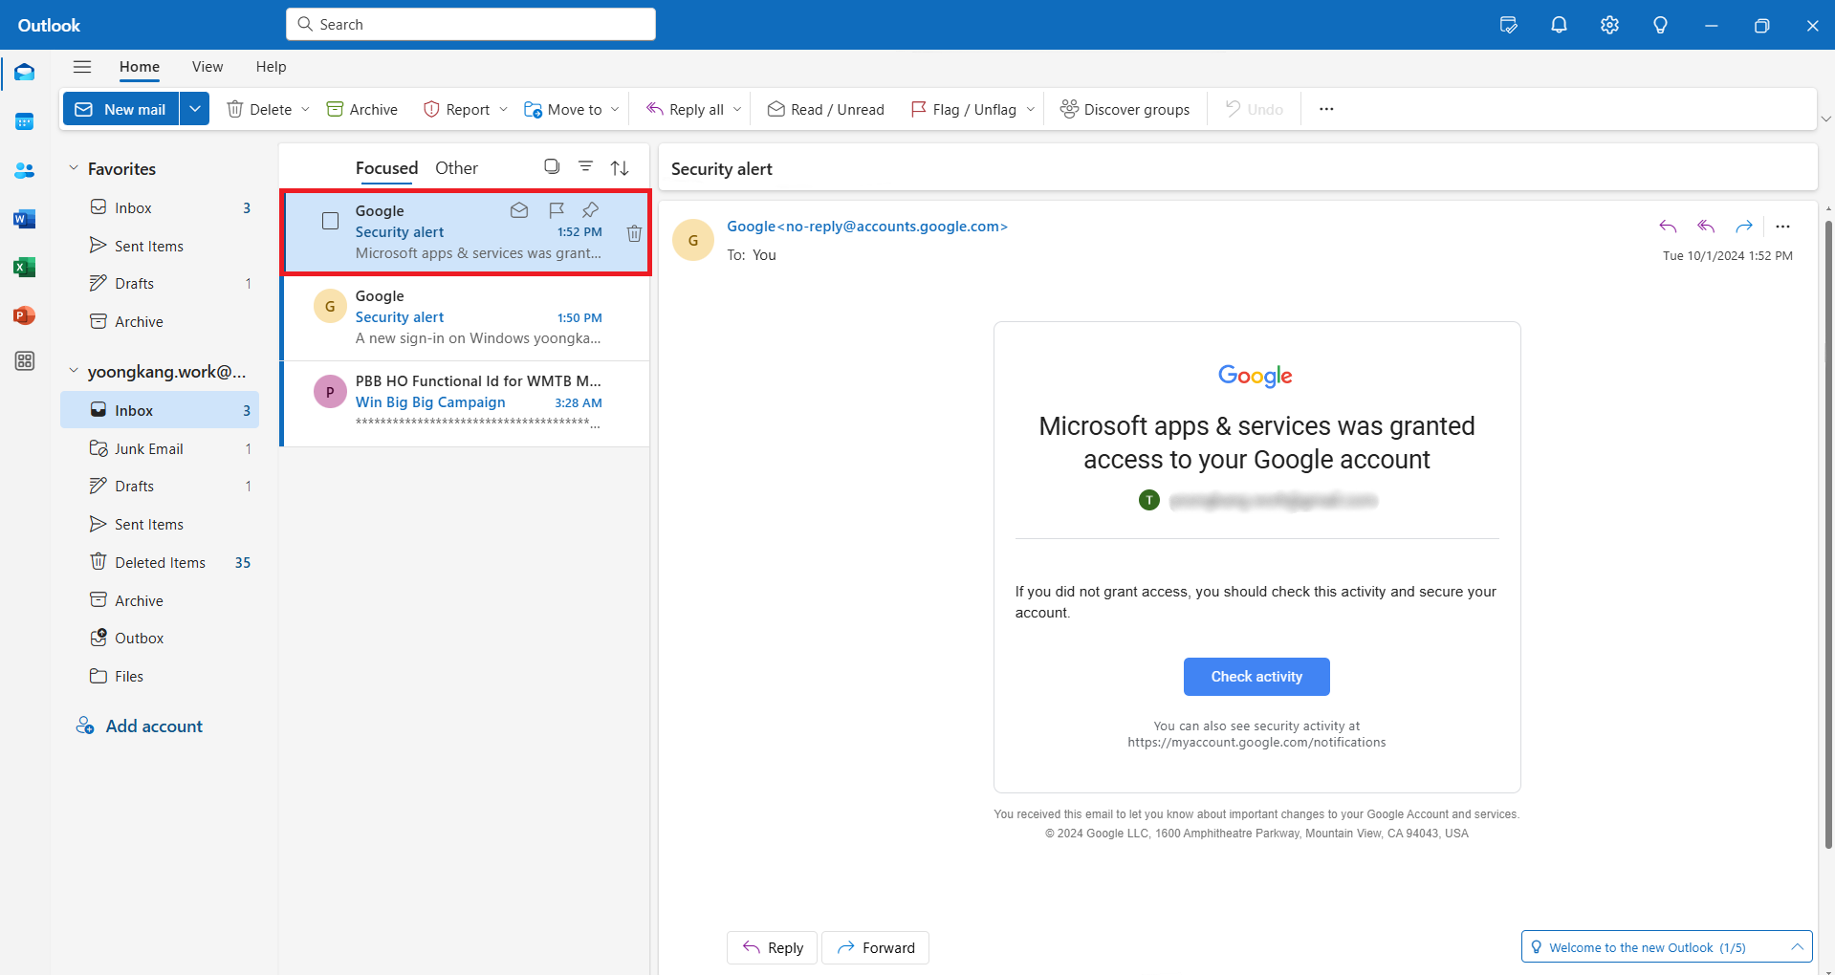This screenshot has height=975, width=1835.
Task: Expand the New mail dropdown arrow
Action: point(195,109)
